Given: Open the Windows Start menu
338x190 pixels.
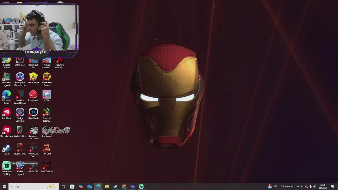Looking at the screenshot, I should 4,187.
